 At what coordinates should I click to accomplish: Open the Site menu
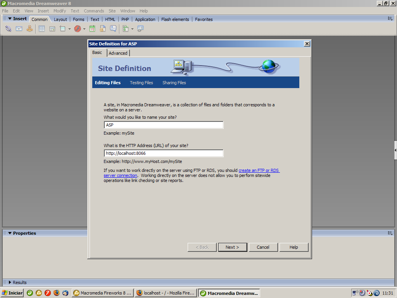pyautogui.click(x=112, y=11)
